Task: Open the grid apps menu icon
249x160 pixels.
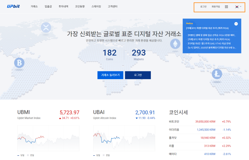Action: click(227, 7)
